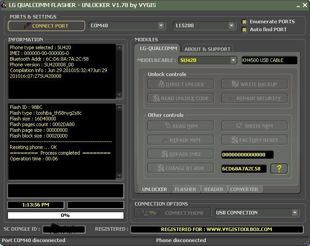The height and width of the screenshot is (246, 310).
Task: Click the 'Bluetooth Addr' log line
Action: (49, 59)
